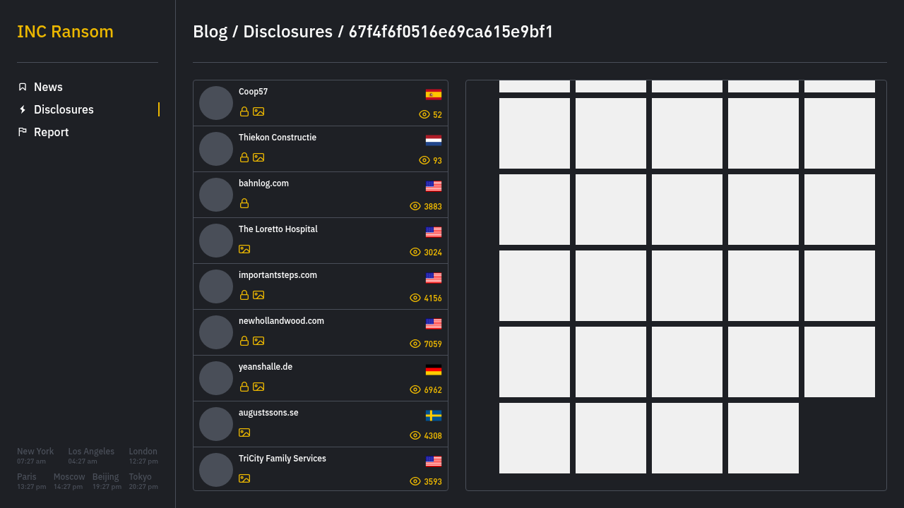Click the Germany flag on yeanshalle.de row
This screenshot has height=508, width=904.
(x=434, y=370)
